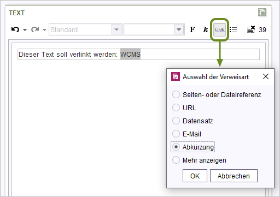The image size is (280, 197).
Task: Open the Standard format dropdown
Action: (x=85, y=29)
